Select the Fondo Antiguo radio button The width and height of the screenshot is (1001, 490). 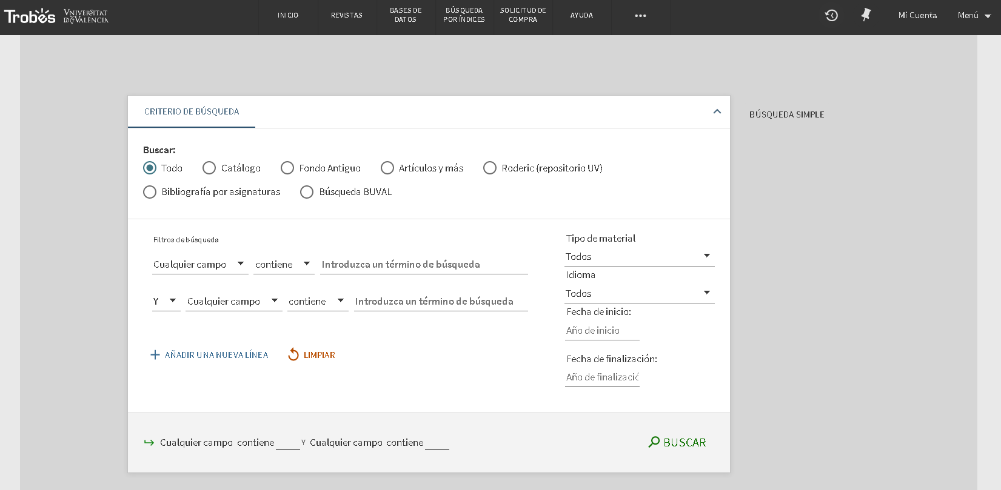(x=287, y=168)
